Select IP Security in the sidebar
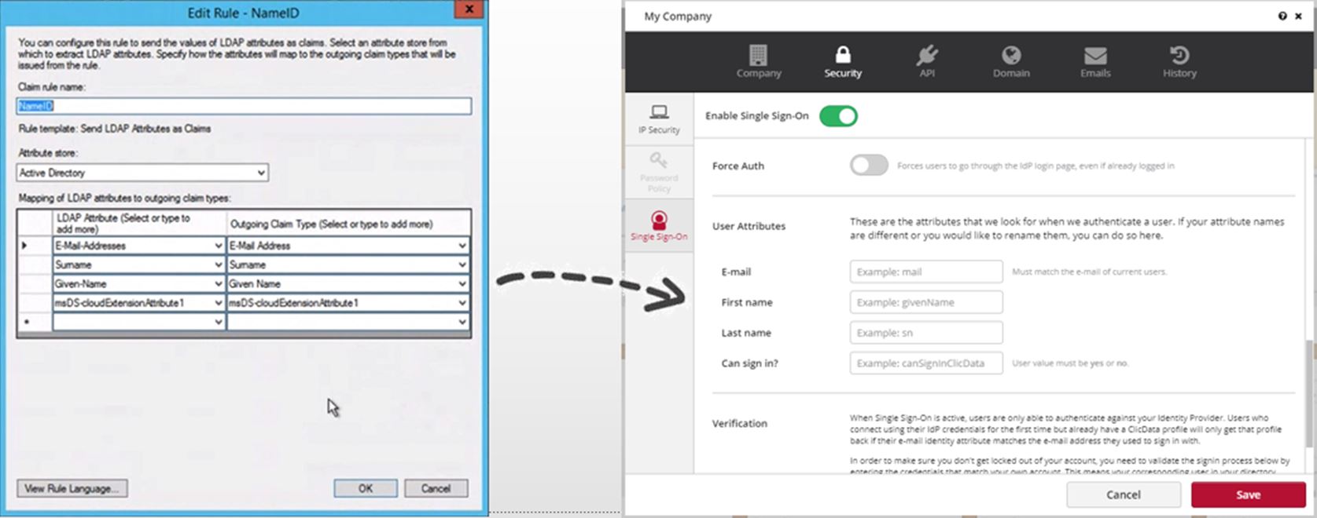Image resolution: width=1317 pixels, height=518 pixels. (x=659, y=119)
